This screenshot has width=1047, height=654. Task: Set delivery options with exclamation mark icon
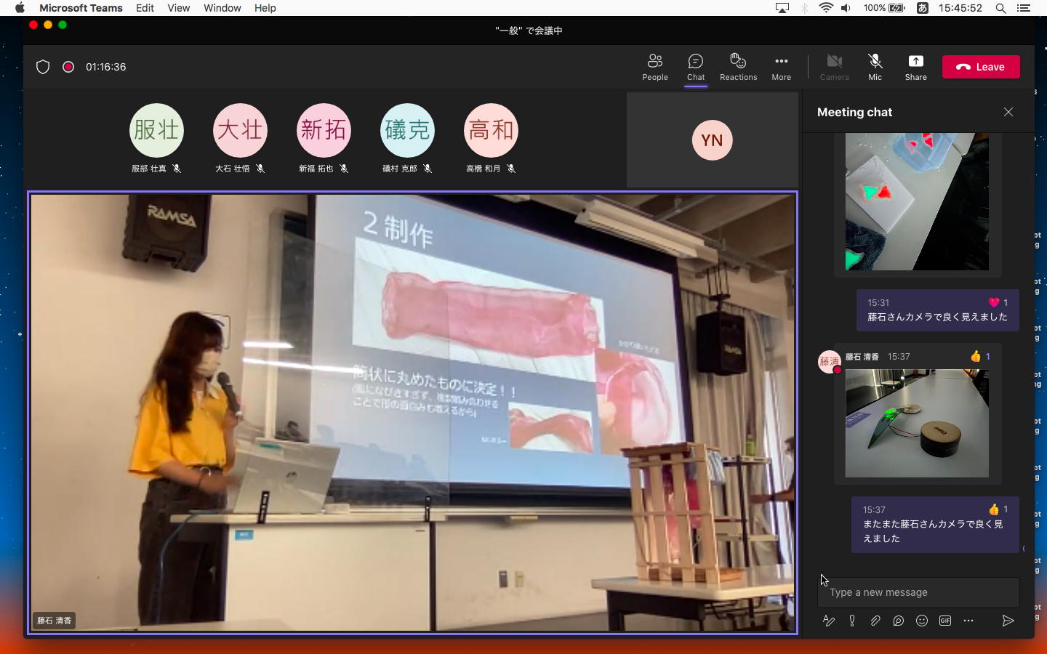click(852, 621)
